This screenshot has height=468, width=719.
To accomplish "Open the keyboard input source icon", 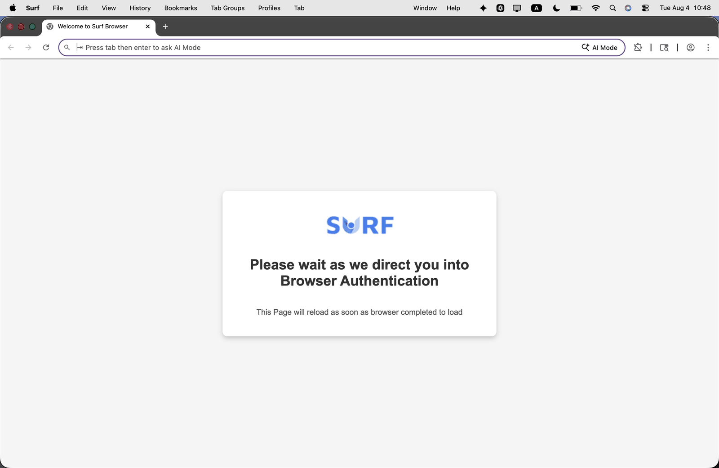I will pos(537,8).
